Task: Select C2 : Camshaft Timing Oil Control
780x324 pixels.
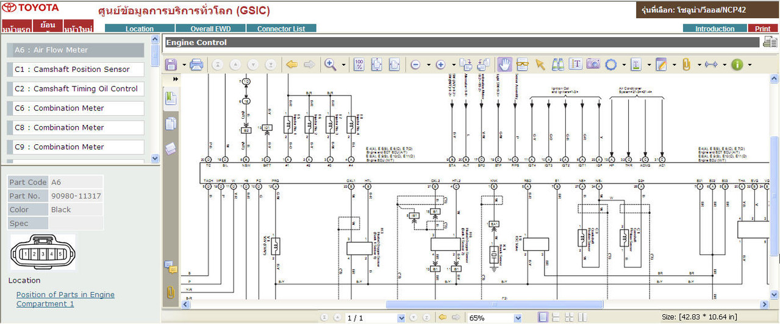Action: pyautogui.click(x=76, y=89)
